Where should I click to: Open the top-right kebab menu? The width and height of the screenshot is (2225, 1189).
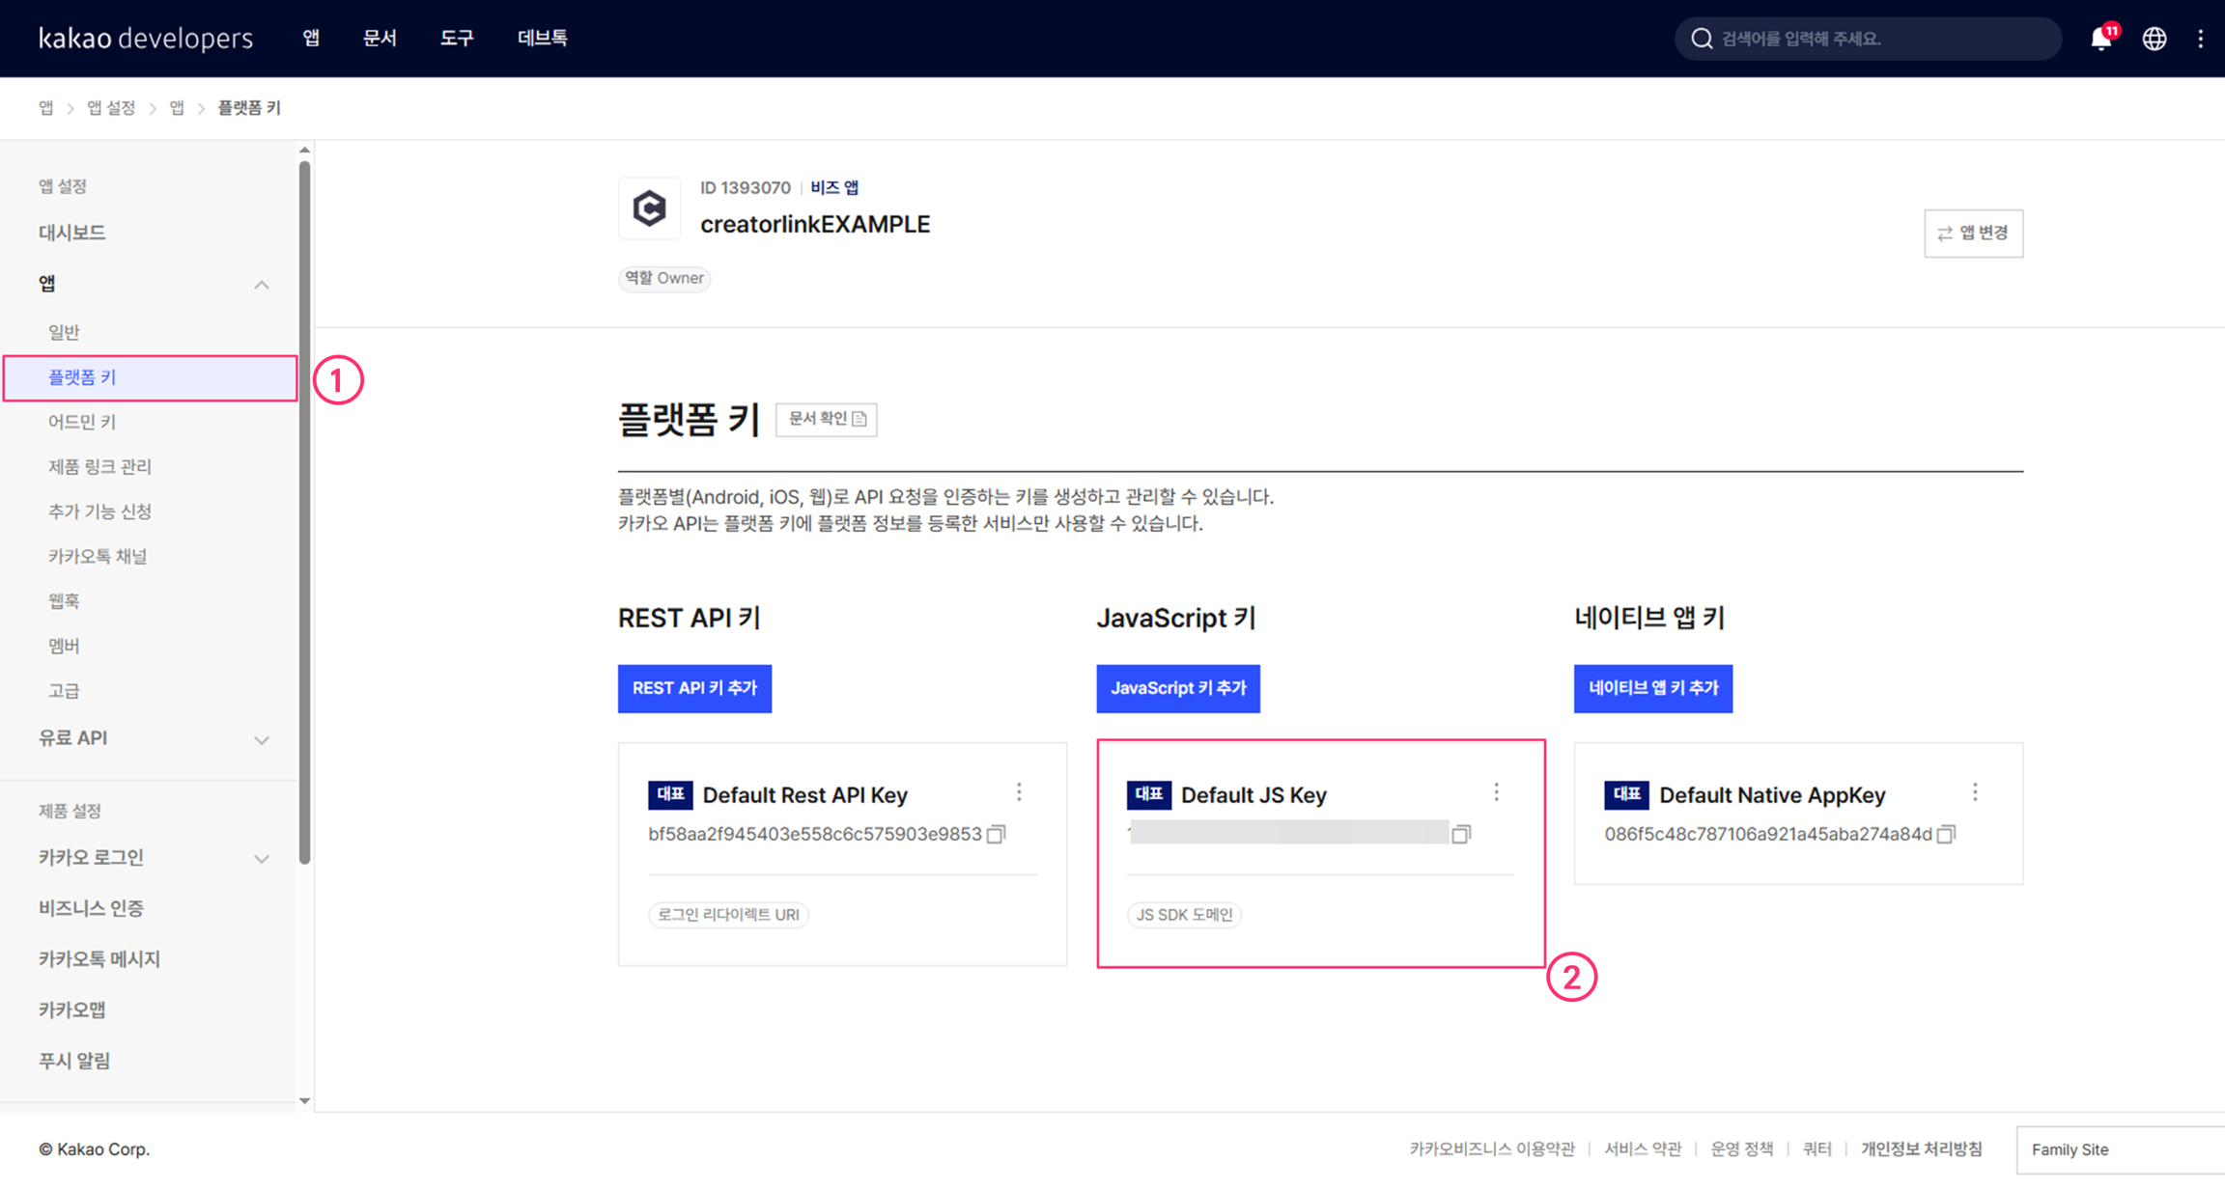click(2201, 39)
